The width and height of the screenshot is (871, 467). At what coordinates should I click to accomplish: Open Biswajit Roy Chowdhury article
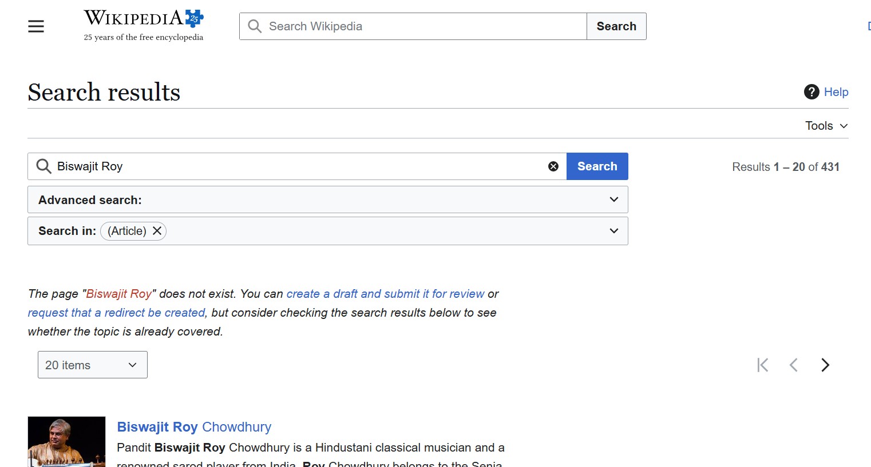coord(194,427)
